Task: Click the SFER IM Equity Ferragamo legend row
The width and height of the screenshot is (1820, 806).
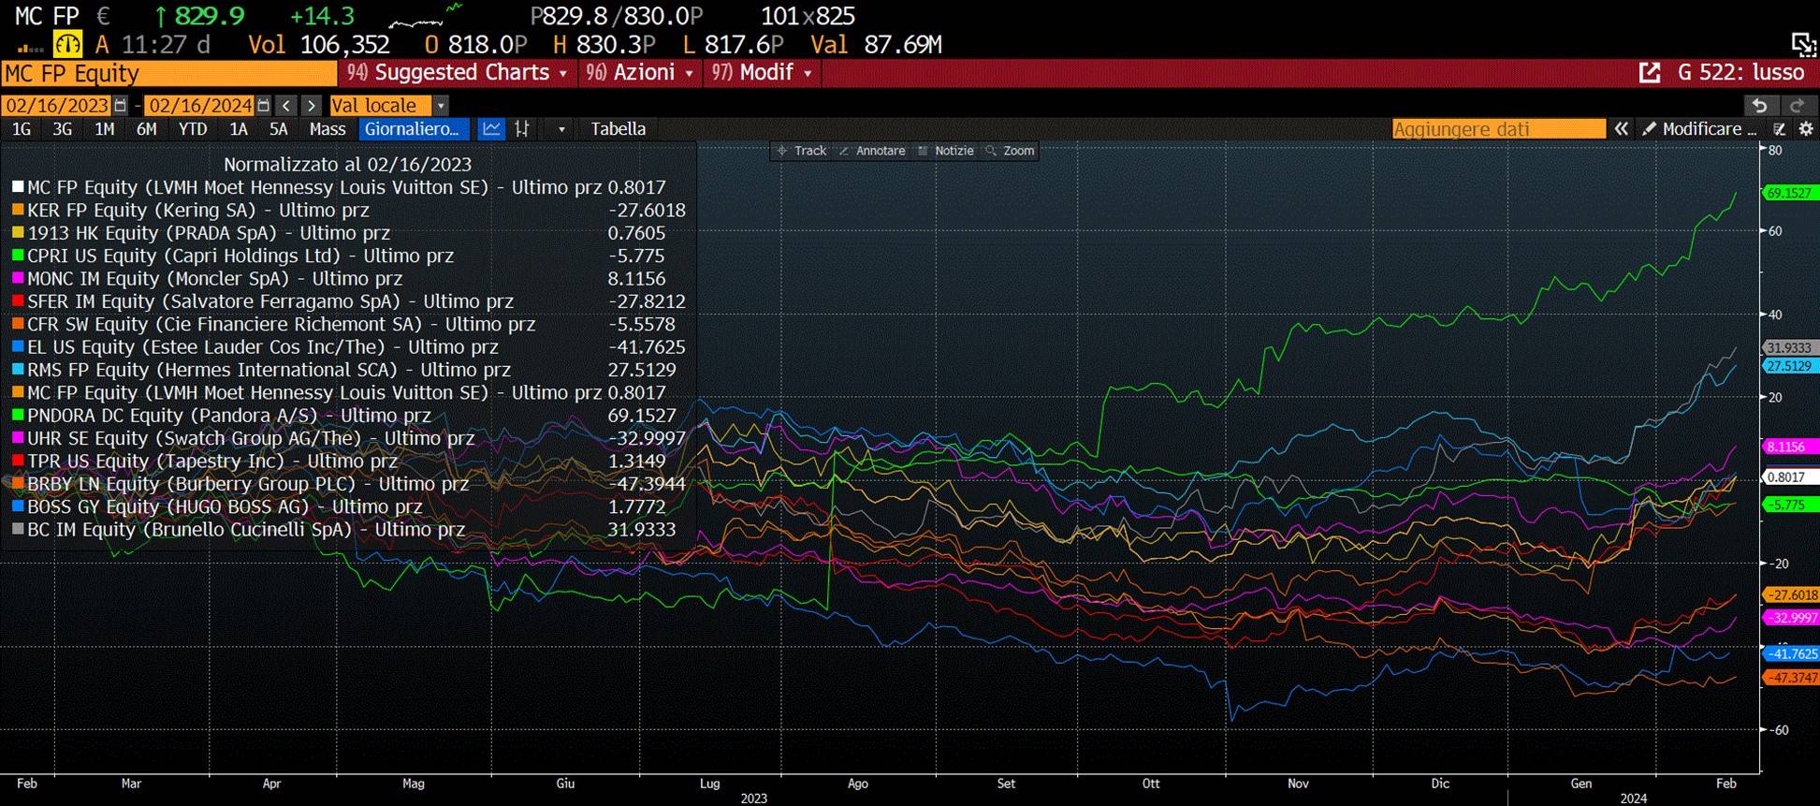Action: (x=349, y=301)
